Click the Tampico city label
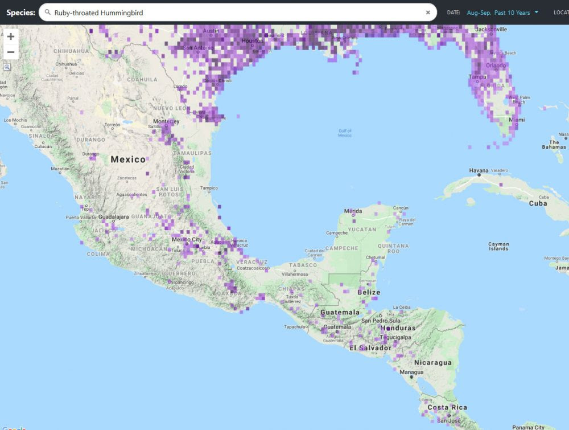569x430 pixels. pyautogui.click(x=209, y=188)
